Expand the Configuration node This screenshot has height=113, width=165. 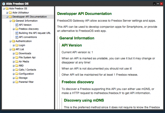(x=13, y=74)
